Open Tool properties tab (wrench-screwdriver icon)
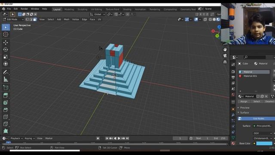275x155 pixels. (233, 65)
